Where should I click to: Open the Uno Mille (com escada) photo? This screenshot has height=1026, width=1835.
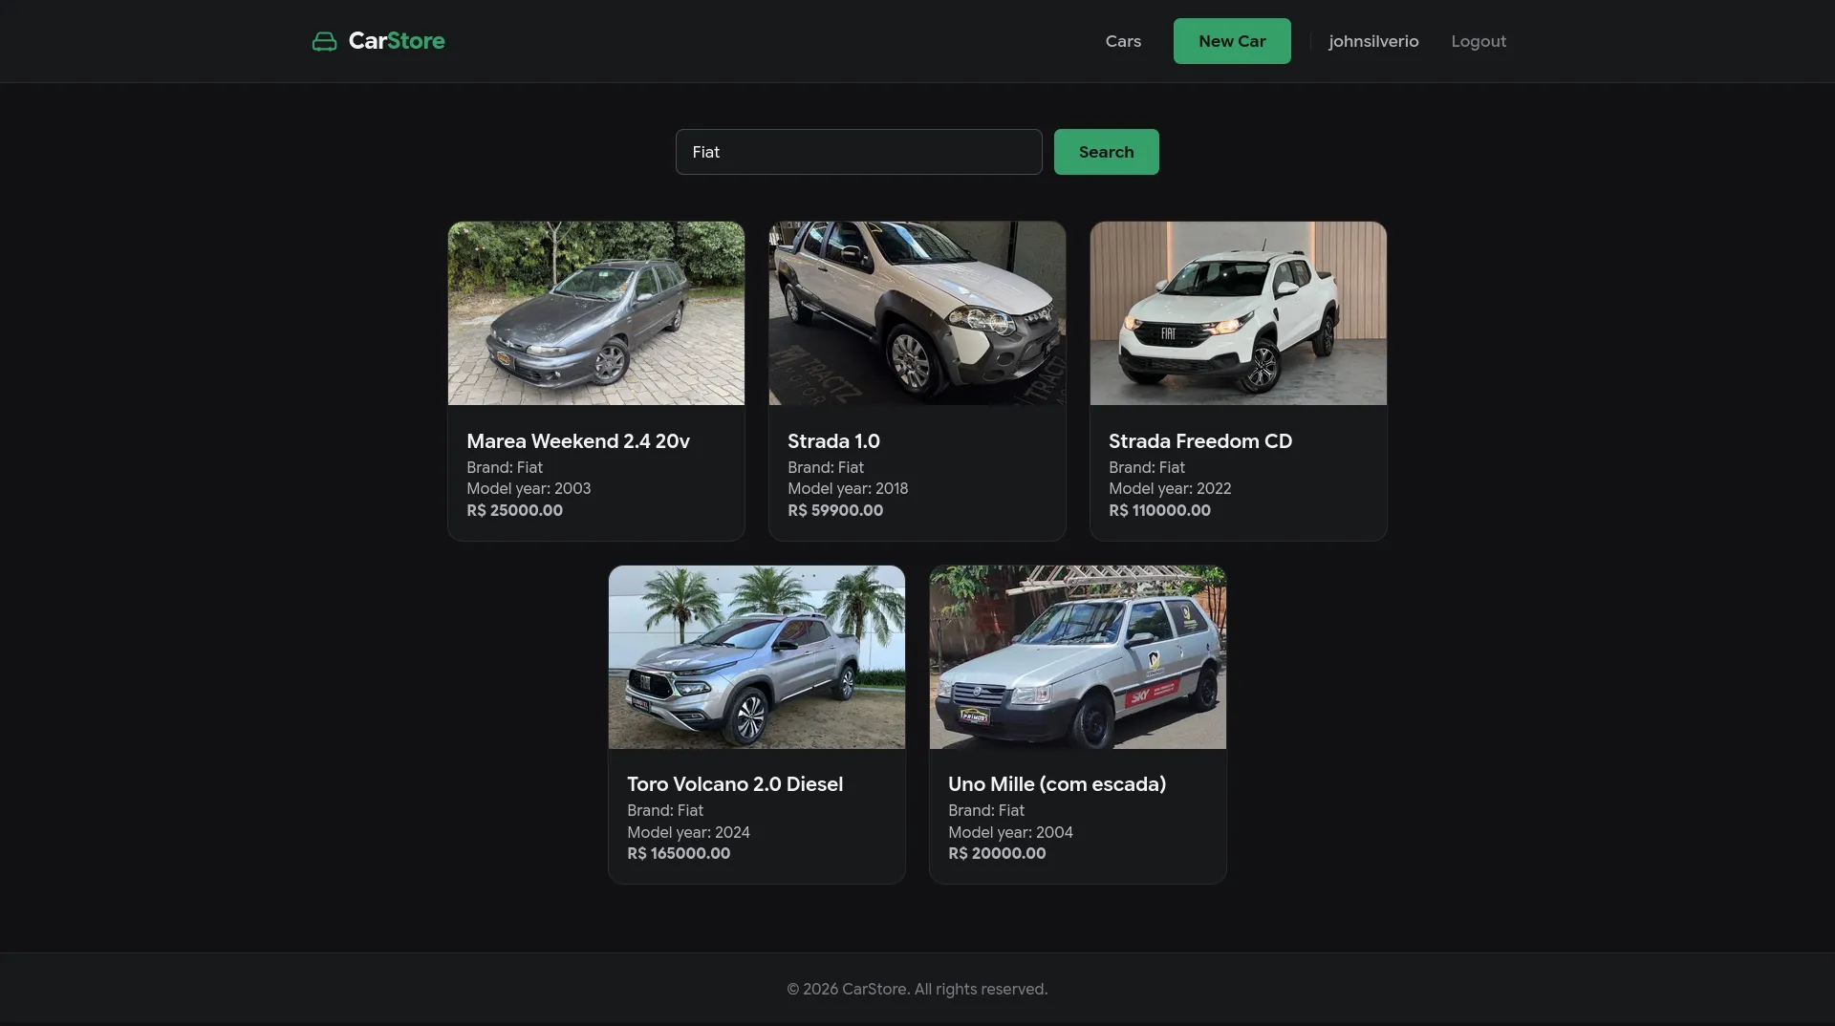click(1078, 657)
